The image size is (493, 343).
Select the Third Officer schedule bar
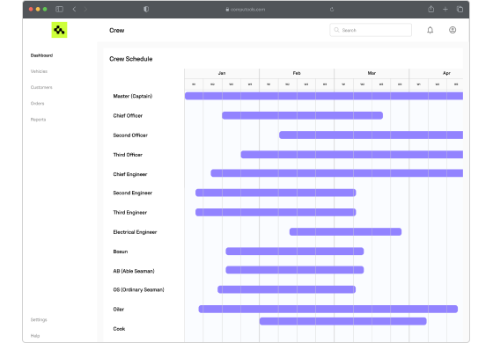click(352, 155)
